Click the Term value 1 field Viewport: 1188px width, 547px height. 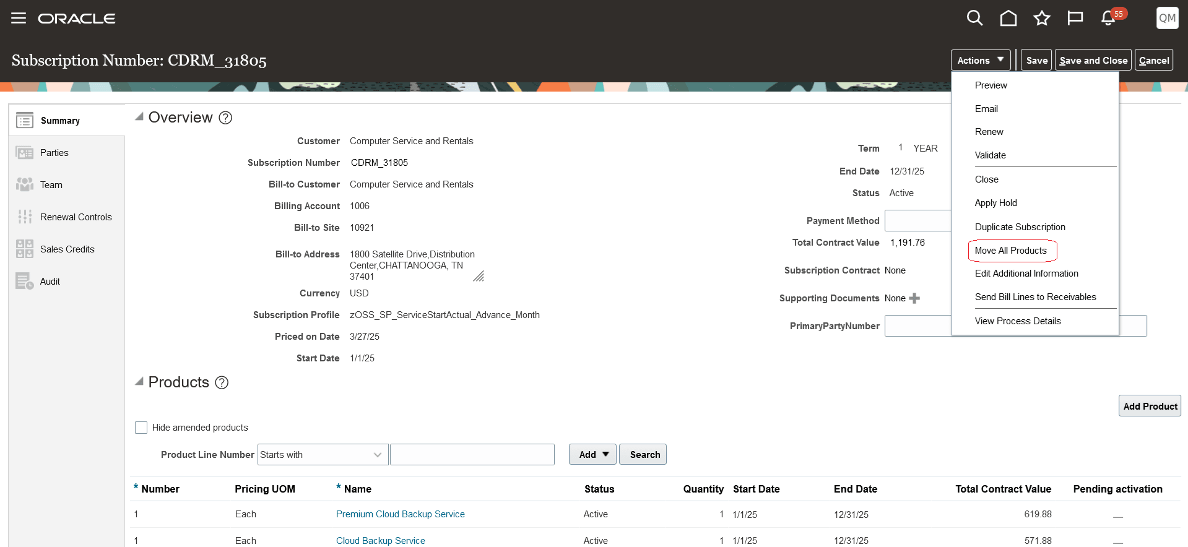(900, 147)
